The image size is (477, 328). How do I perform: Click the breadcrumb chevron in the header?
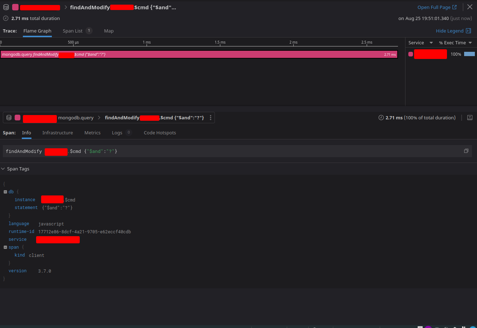point(66,7)
